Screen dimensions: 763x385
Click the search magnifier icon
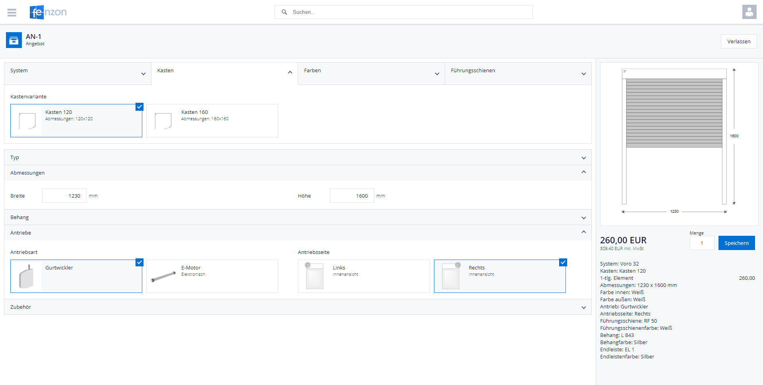click(284, 12)
